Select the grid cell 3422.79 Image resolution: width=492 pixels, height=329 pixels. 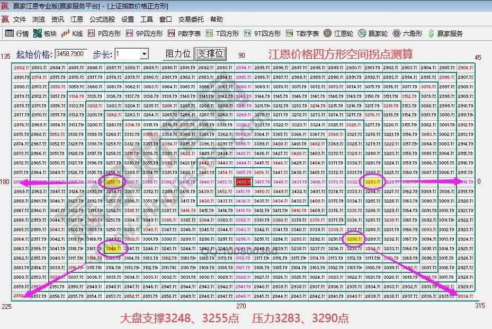click(187, 153)
